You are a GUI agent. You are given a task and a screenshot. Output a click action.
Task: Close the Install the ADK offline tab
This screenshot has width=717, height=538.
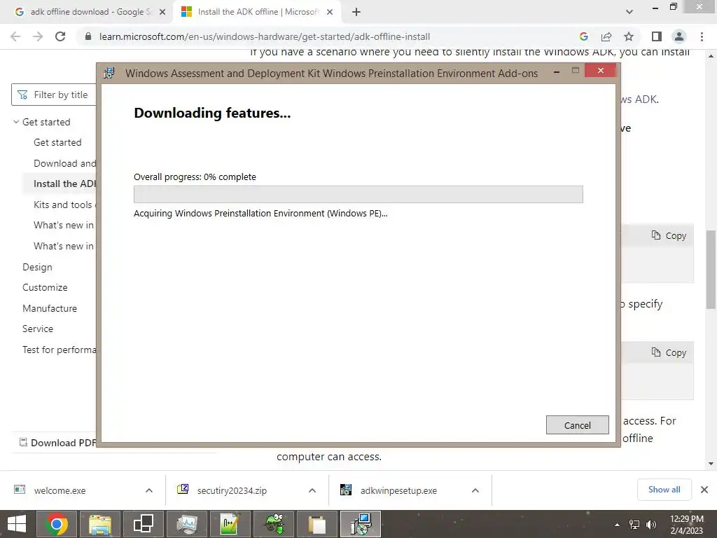coord(330,12)
